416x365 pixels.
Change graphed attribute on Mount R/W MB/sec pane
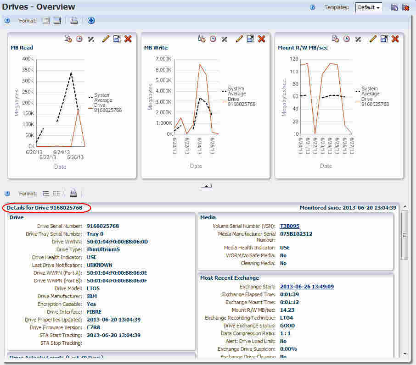[335, 39]
